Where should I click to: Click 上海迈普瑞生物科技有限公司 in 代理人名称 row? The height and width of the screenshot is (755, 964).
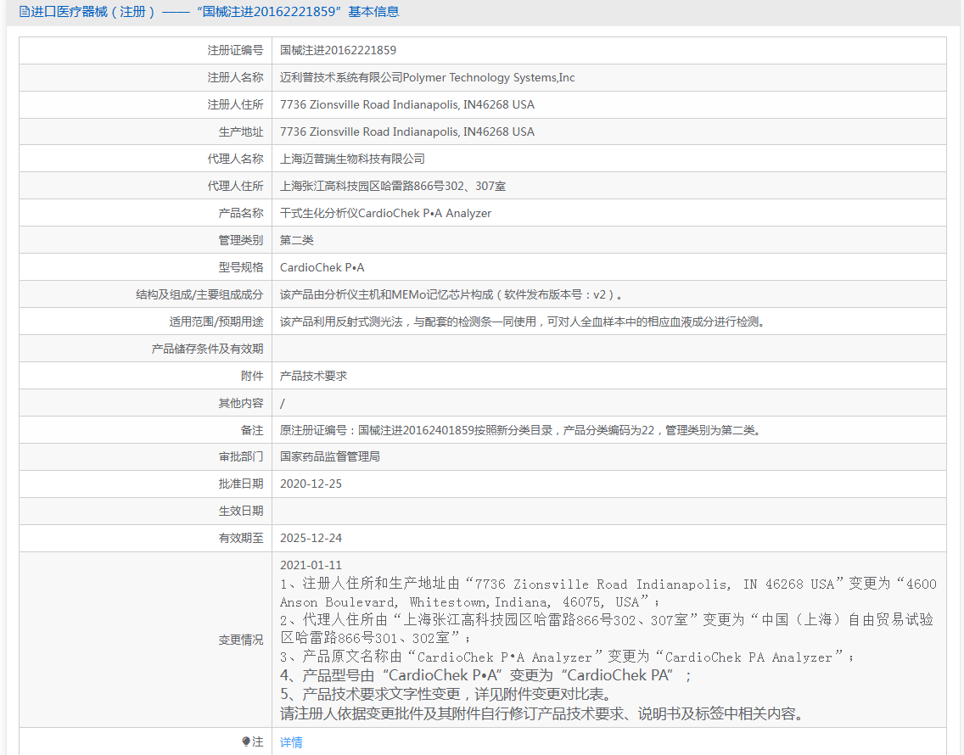[x=352, y=159]
